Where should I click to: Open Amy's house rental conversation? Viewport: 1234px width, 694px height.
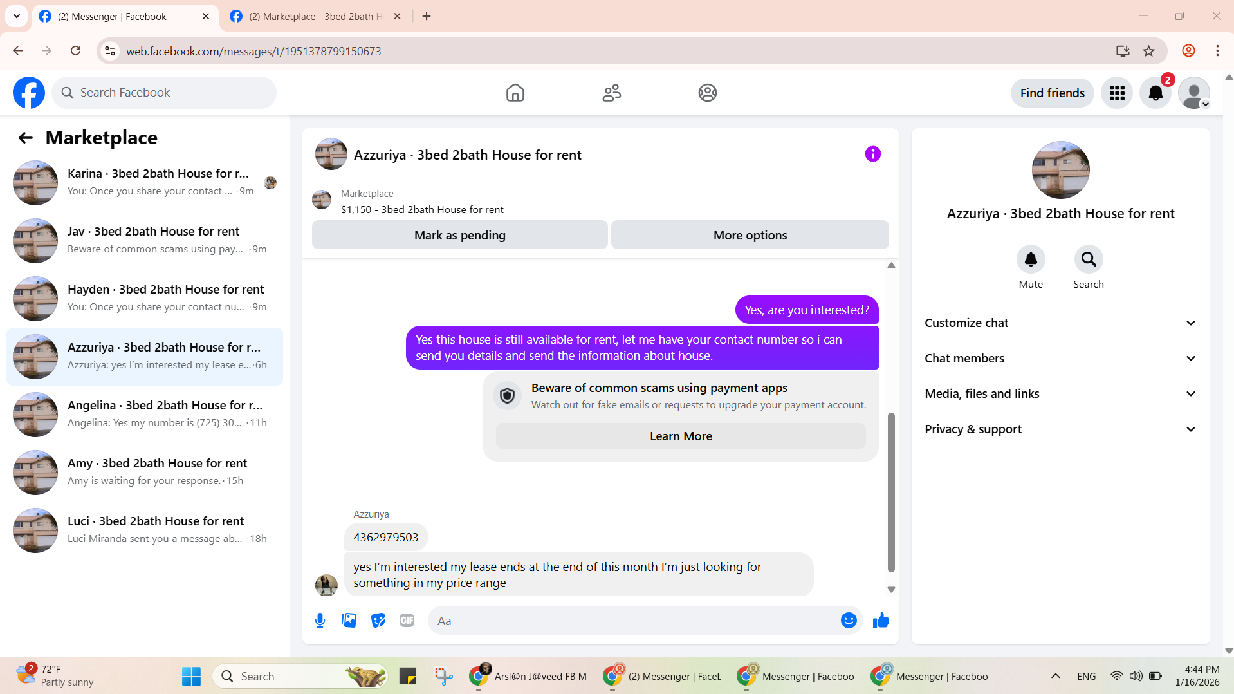point(145,472)
